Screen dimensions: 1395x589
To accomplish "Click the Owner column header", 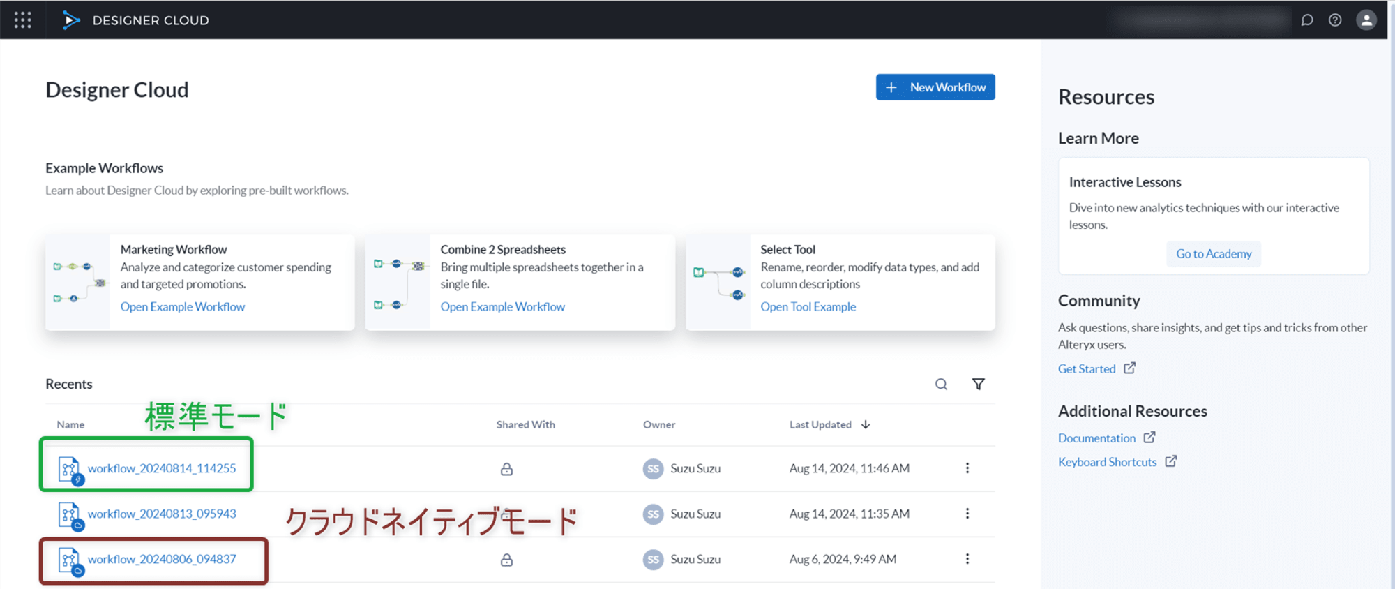I will pos(659,424).
